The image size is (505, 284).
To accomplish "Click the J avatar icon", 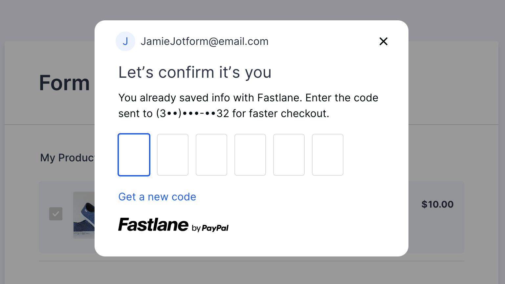I will pyautogui.click(x=125, y=41).
